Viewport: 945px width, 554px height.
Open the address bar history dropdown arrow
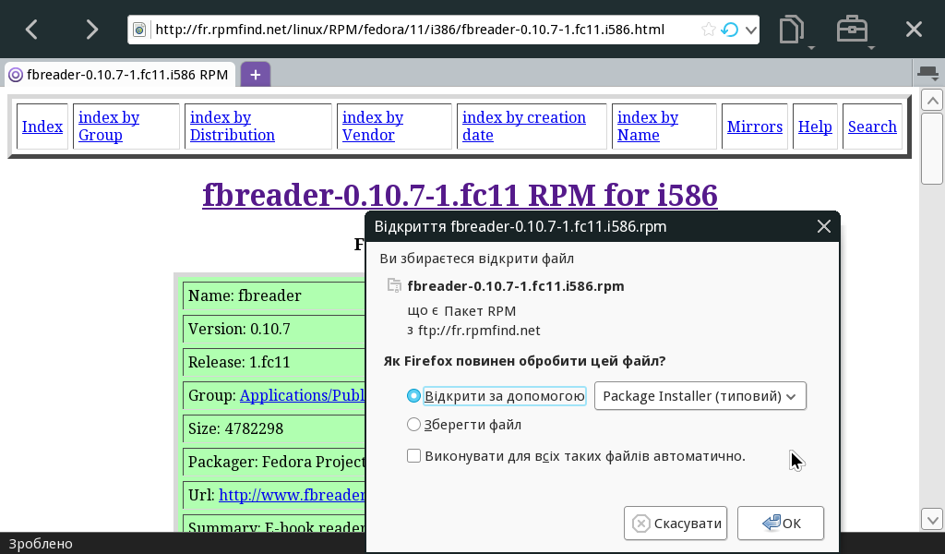[751, 30]
